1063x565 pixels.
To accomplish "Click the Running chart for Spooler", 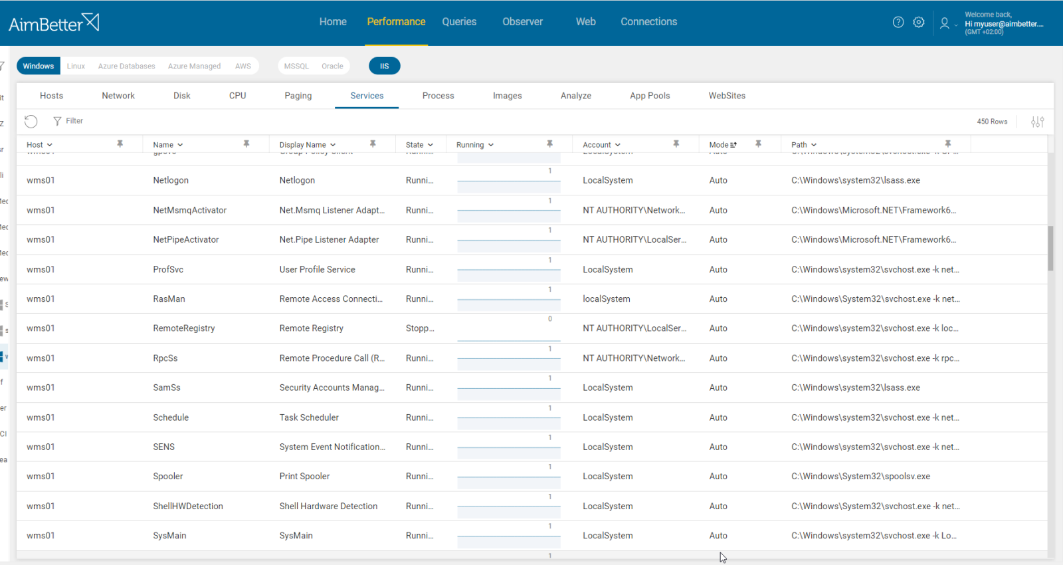I will 509,477.
